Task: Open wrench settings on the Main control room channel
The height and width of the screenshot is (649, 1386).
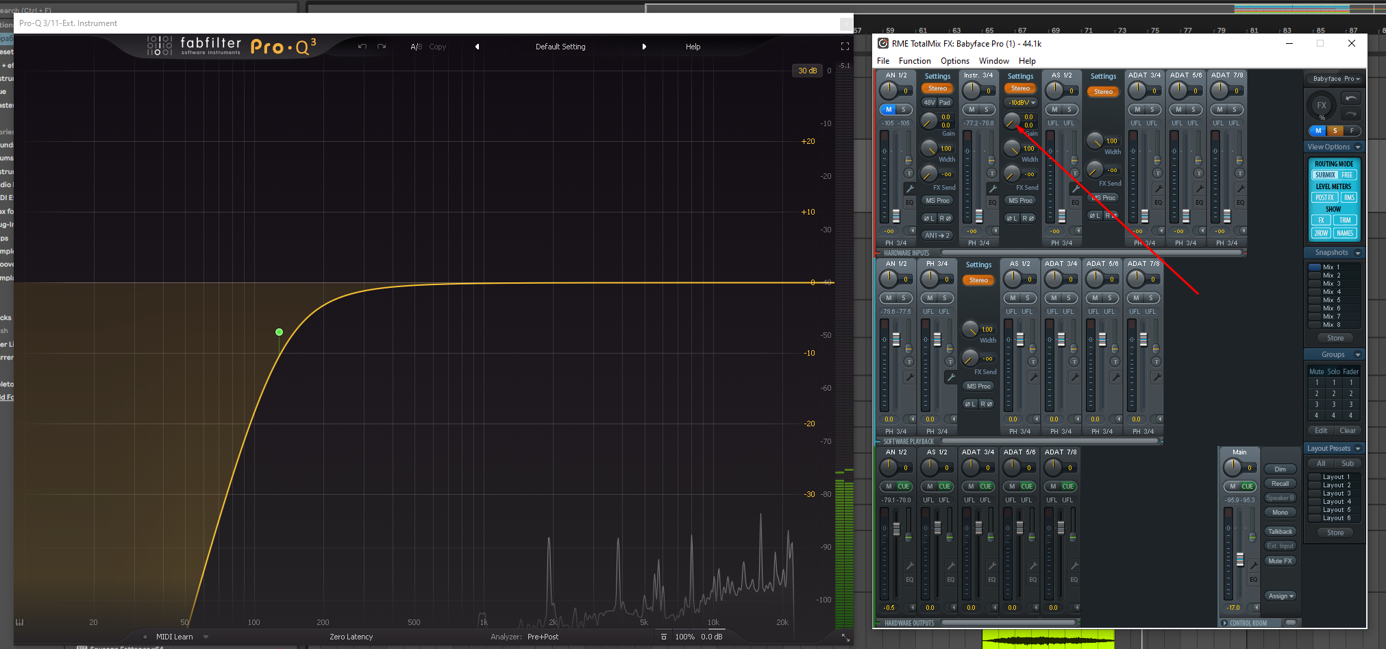Action: click(x=1253, y=565)
